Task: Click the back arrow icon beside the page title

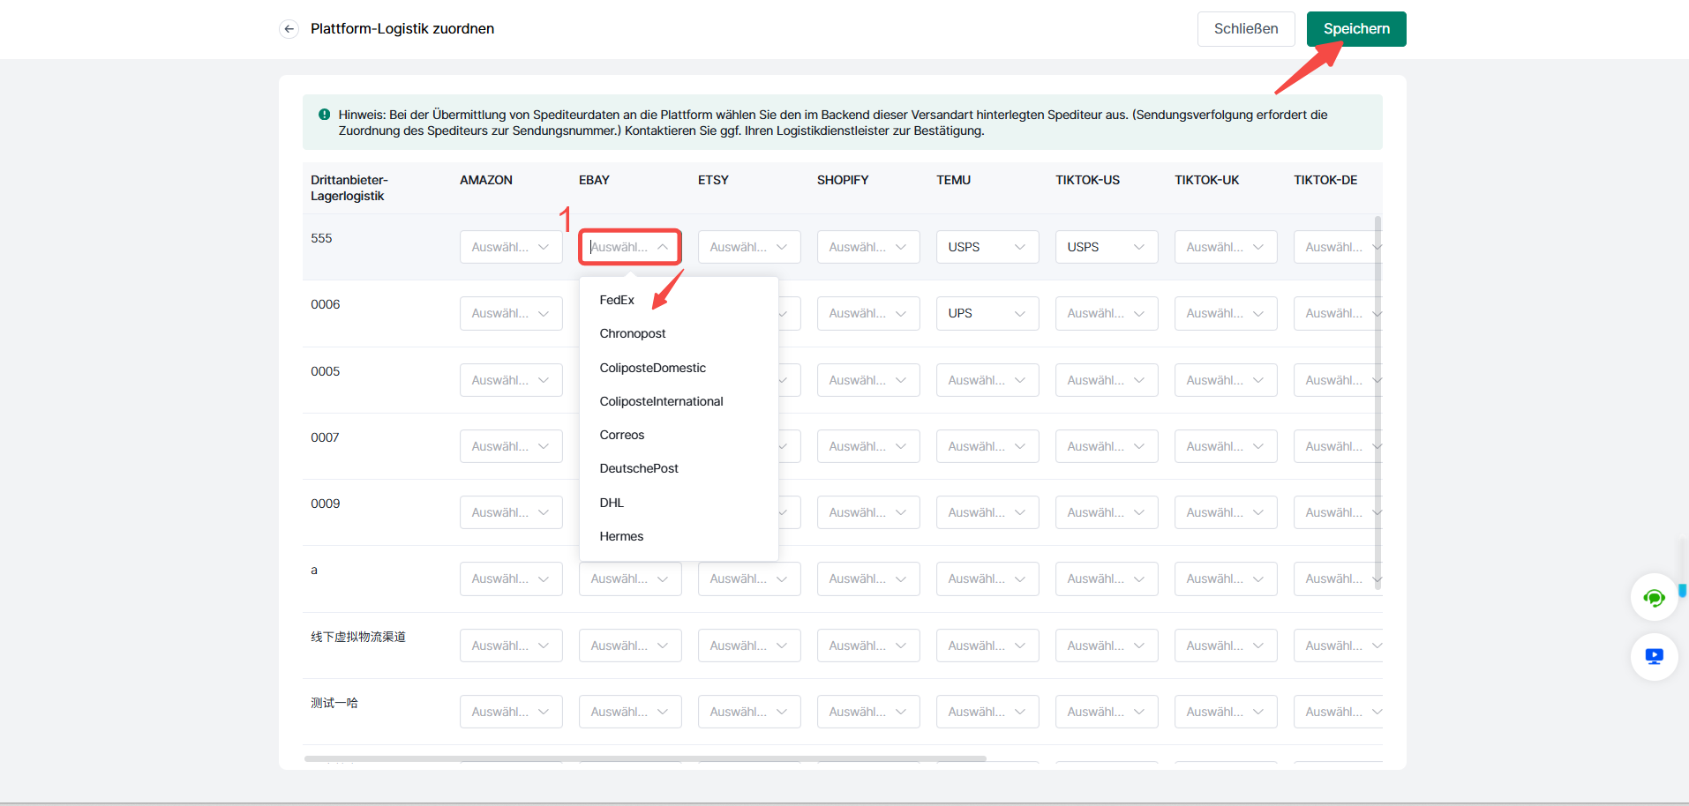Action: pos(289,29)
